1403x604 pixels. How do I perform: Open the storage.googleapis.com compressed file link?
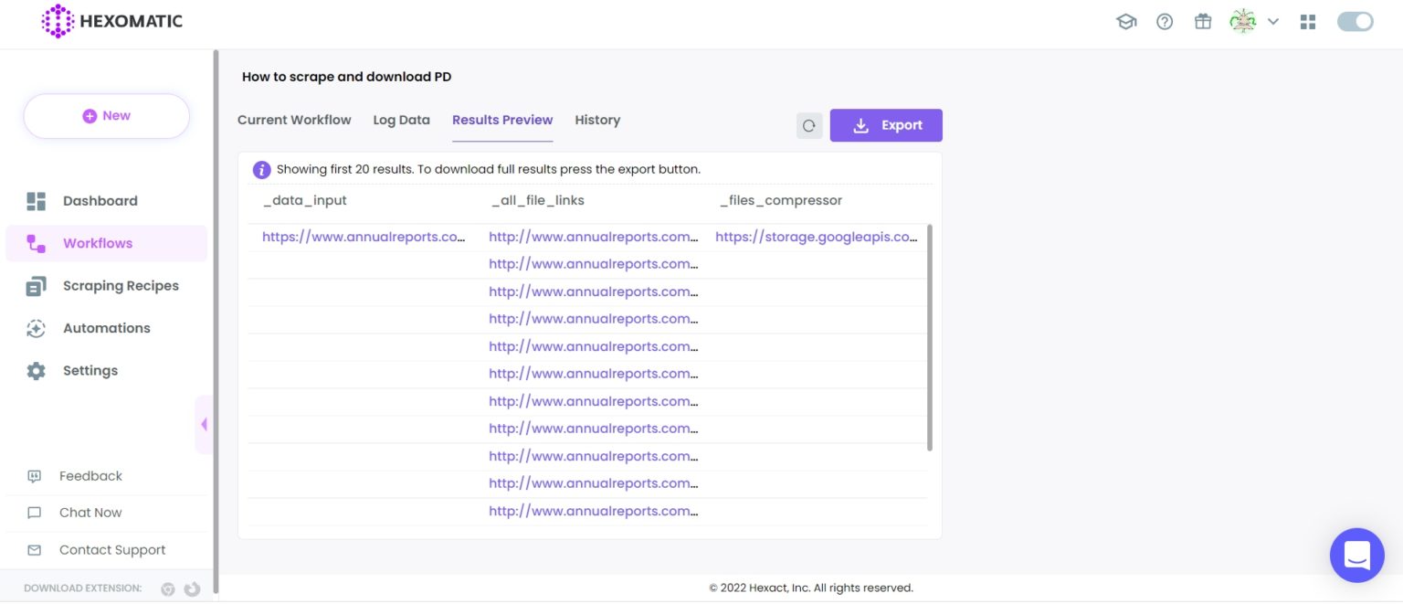tap(816, 237)
